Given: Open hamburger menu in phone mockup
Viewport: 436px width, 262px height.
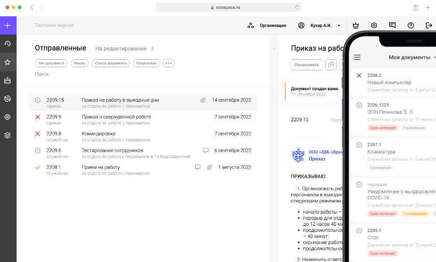Looking at the screenshot, I should [x=357, y=57].
